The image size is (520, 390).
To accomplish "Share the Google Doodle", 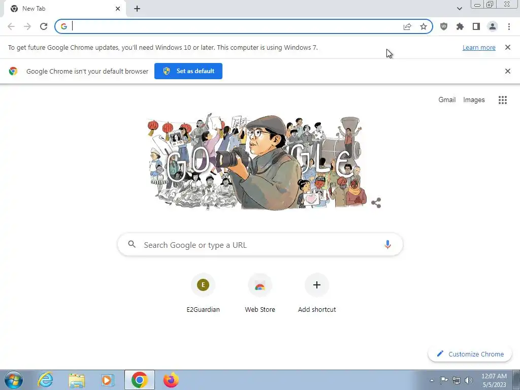I will click(x=376, y=203).
